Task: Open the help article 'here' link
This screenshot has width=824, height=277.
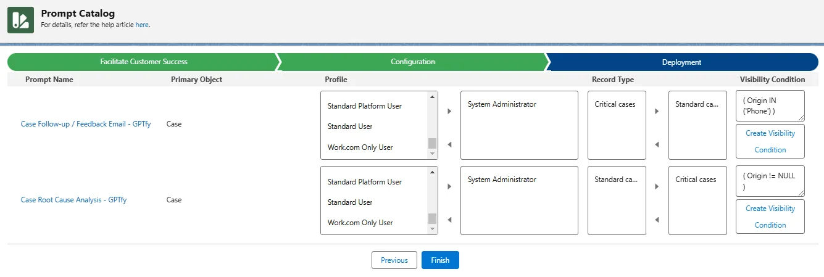Action: (142, 25)
